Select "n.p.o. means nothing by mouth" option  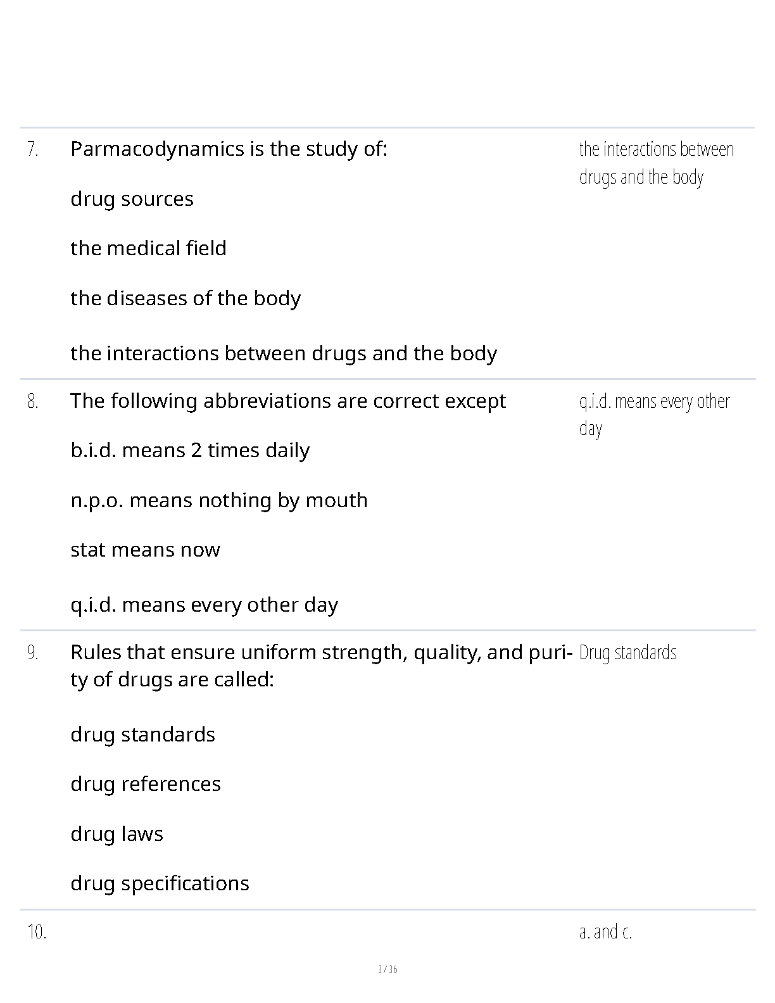(x=219, y=500)
